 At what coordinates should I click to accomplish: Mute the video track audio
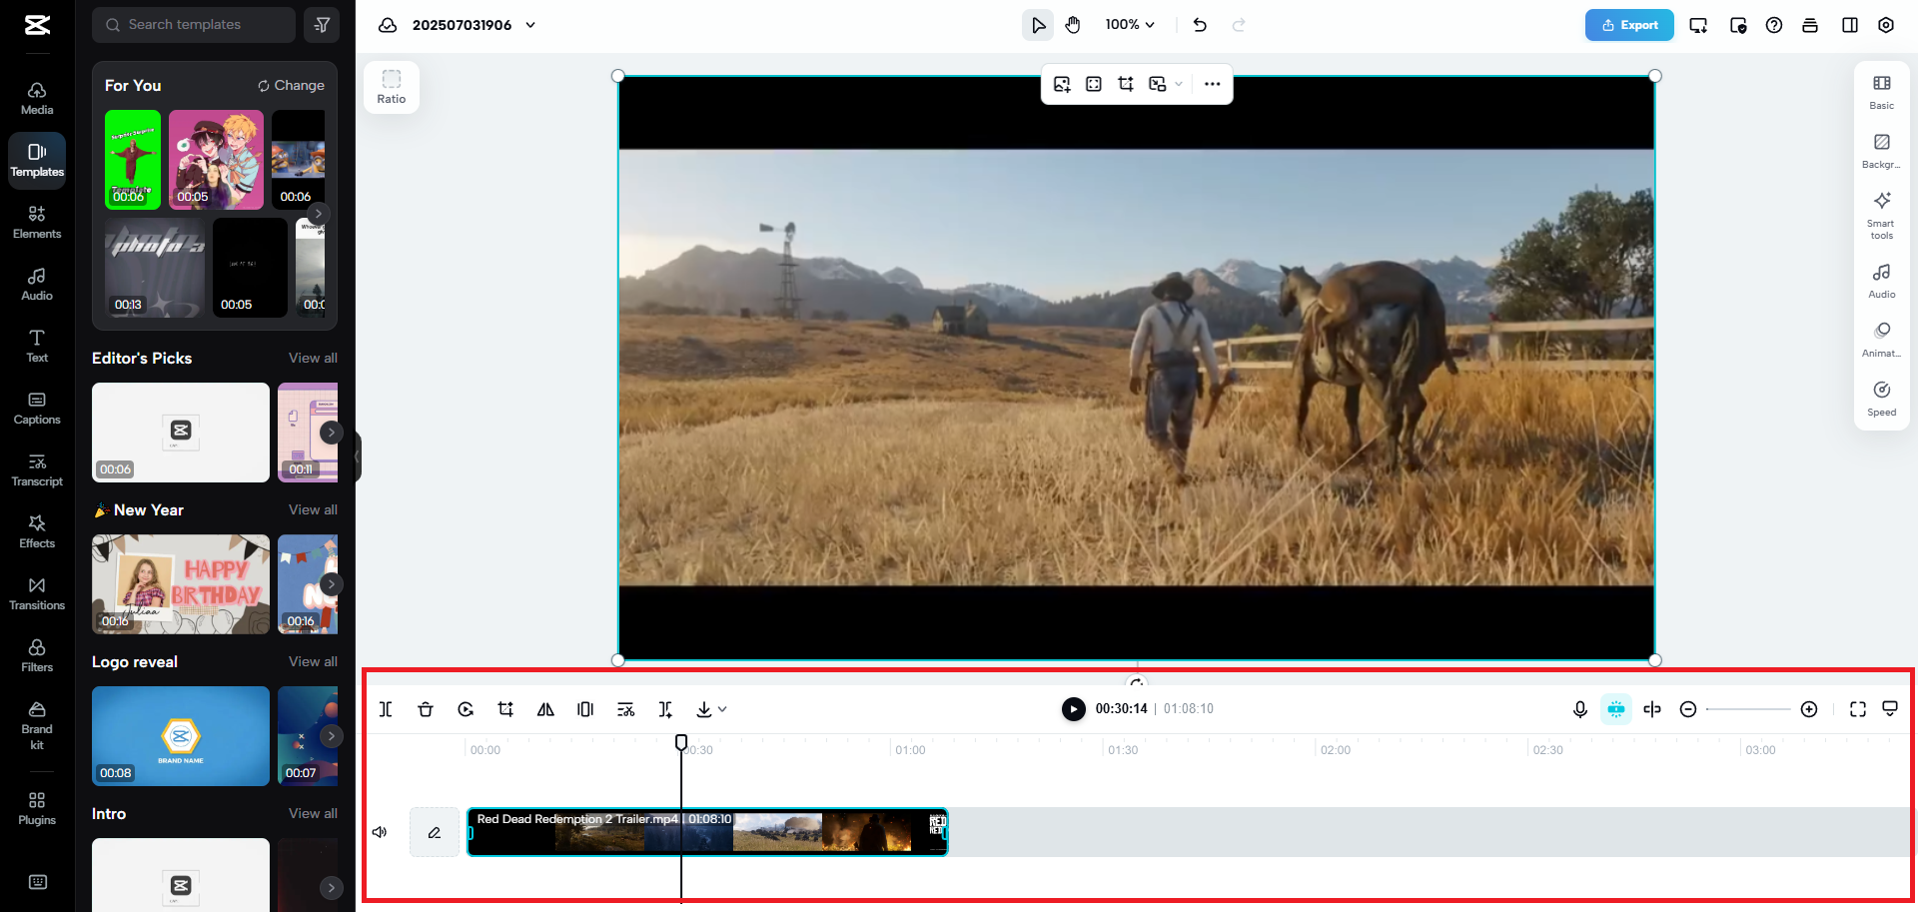pos(380,831)
